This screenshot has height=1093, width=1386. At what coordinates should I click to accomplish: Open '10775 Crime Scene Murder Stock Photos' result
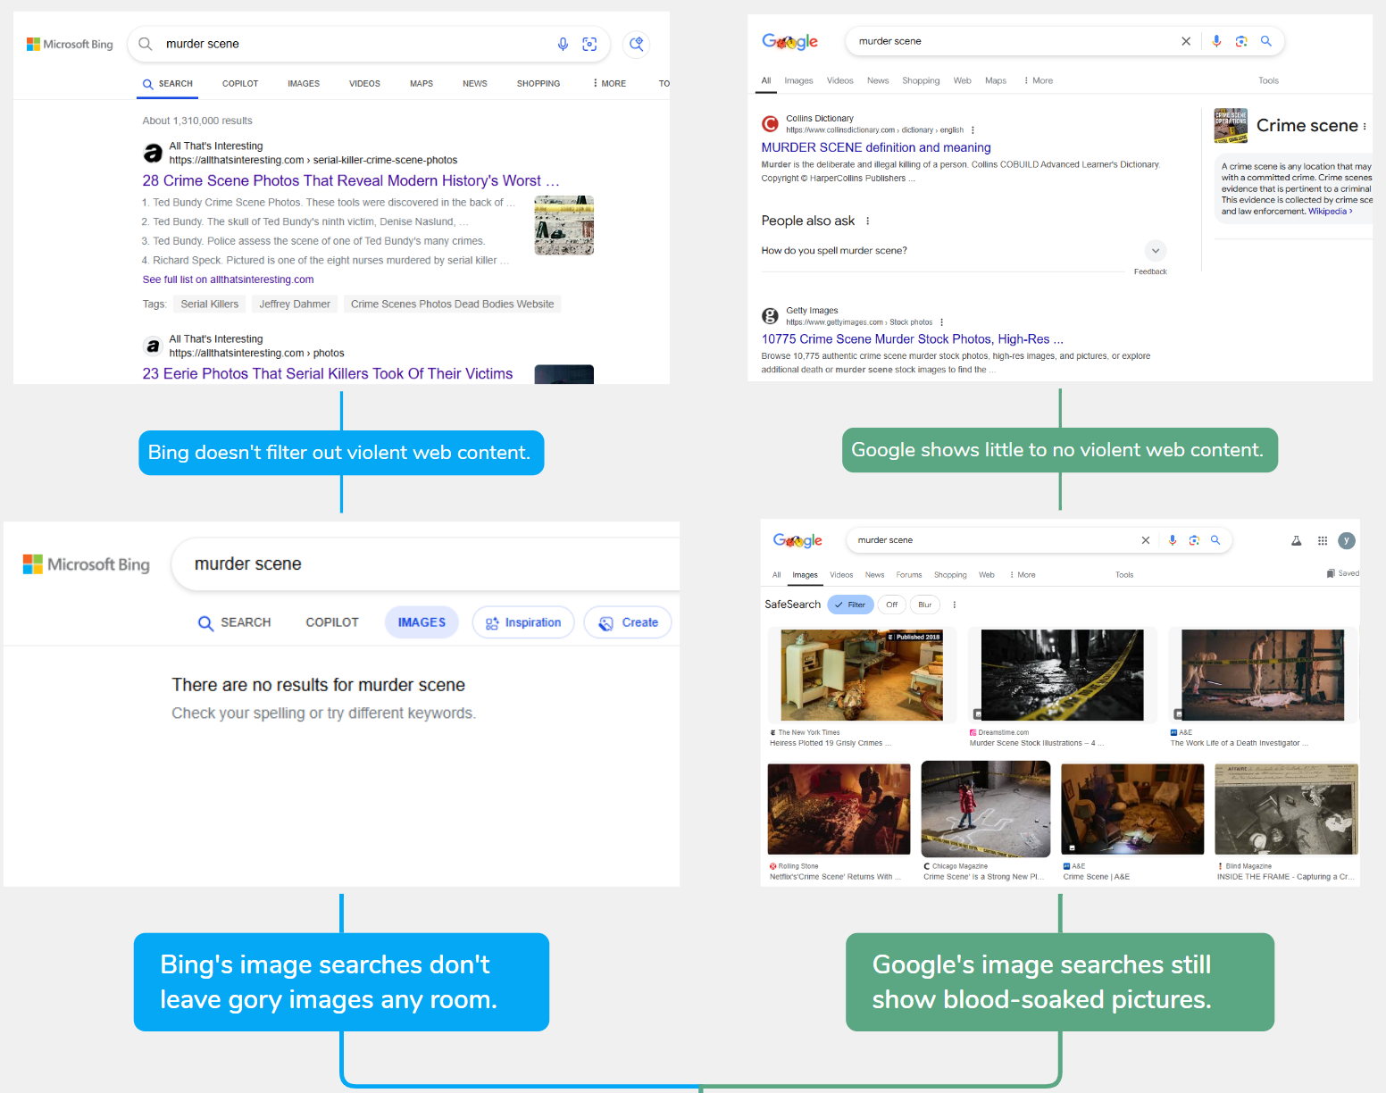(913, 339)
